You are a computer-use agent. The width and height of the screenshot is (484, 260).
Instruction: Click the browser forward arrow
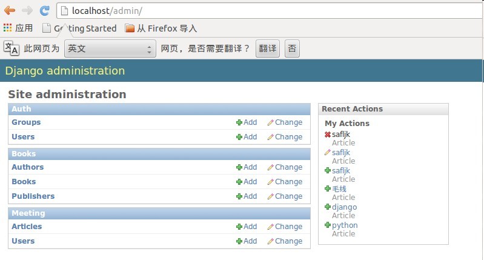[27, 10]
